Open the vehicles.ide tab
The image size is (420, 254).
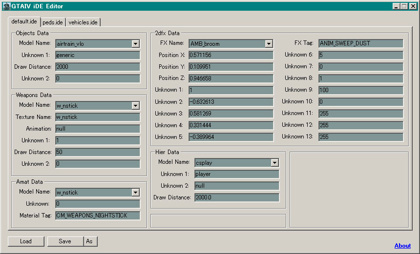pyautogui.click(x=83, y=22)
